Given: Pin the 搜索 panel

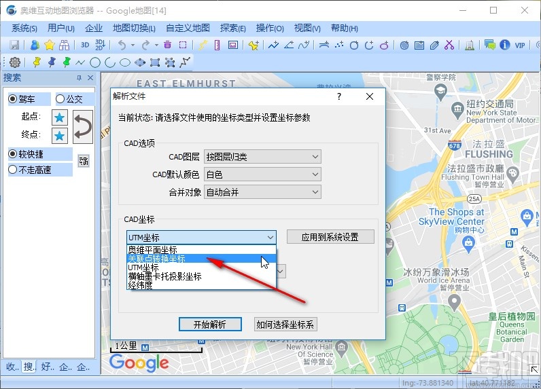Looking at the screenshot, I should pos(79,78).
